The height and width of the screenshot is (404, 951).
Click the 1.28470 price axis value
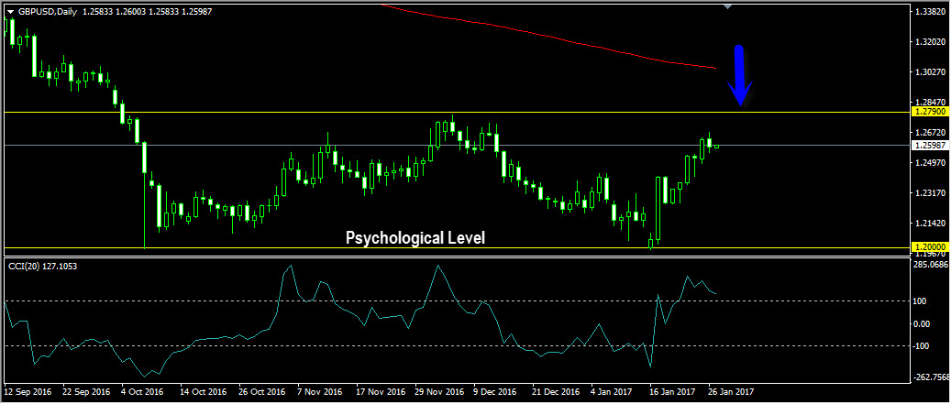tap(932, 103)
